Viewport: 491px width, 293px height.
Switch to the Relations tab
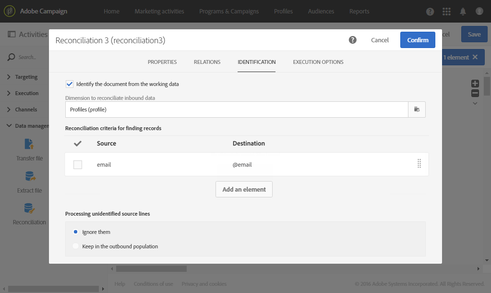[x=207, y=62]
